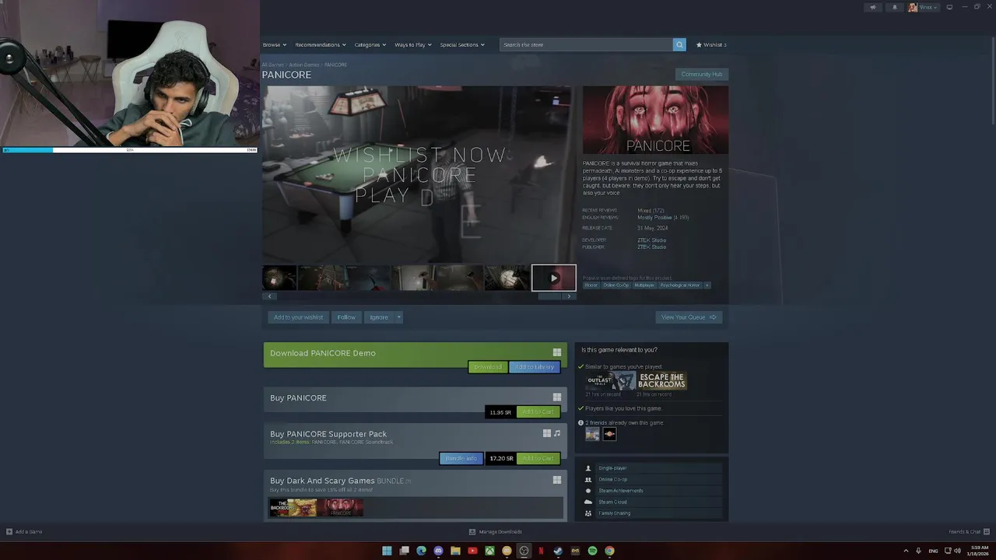The width and height of the screenshot is (996, 560).
Task: Click the first friend avatar
Action: [x=593, y=434]
